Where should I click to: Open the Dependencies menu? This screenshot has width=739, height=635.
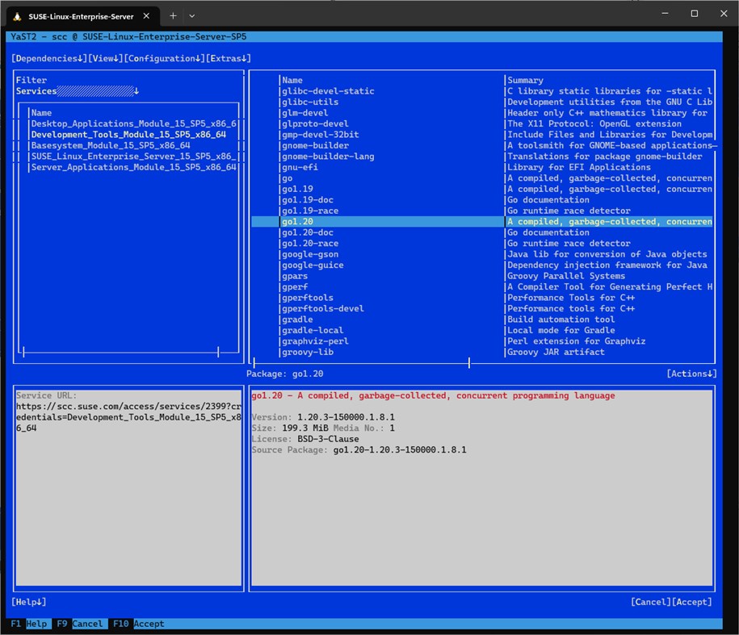49,58
